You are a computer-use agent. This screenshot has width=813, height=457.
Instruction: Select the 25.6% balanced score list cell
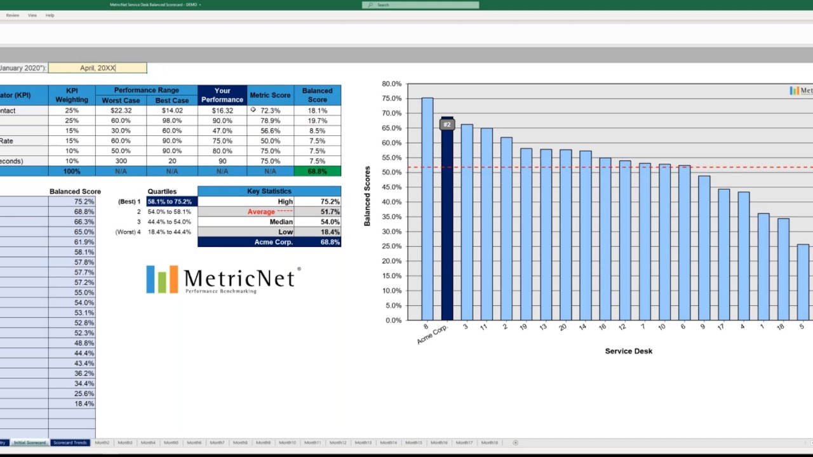click(x=72, y=394)
